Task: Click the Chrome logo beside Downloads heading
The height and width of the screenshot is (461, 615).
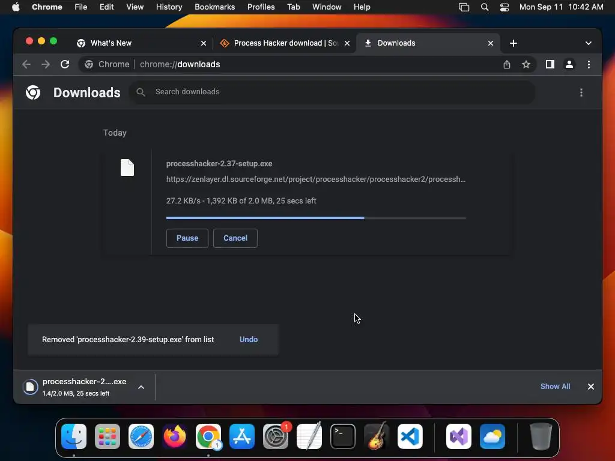Action: coord(33,92)
